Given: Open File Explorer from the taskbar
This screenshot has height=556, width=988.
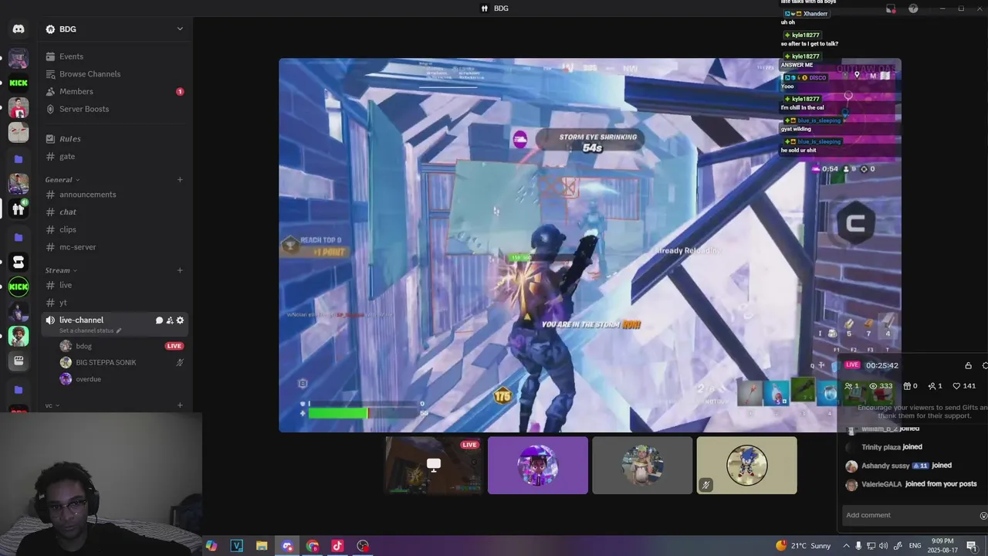Looking at the screenshot, I should 262,546.
